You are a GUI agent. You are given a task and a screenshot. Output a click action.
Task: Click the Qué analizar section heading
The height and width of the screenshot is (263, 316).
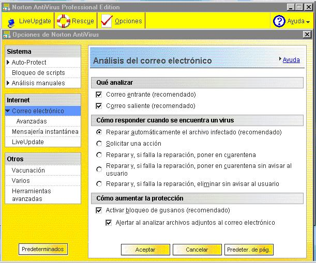coord(197,83)
